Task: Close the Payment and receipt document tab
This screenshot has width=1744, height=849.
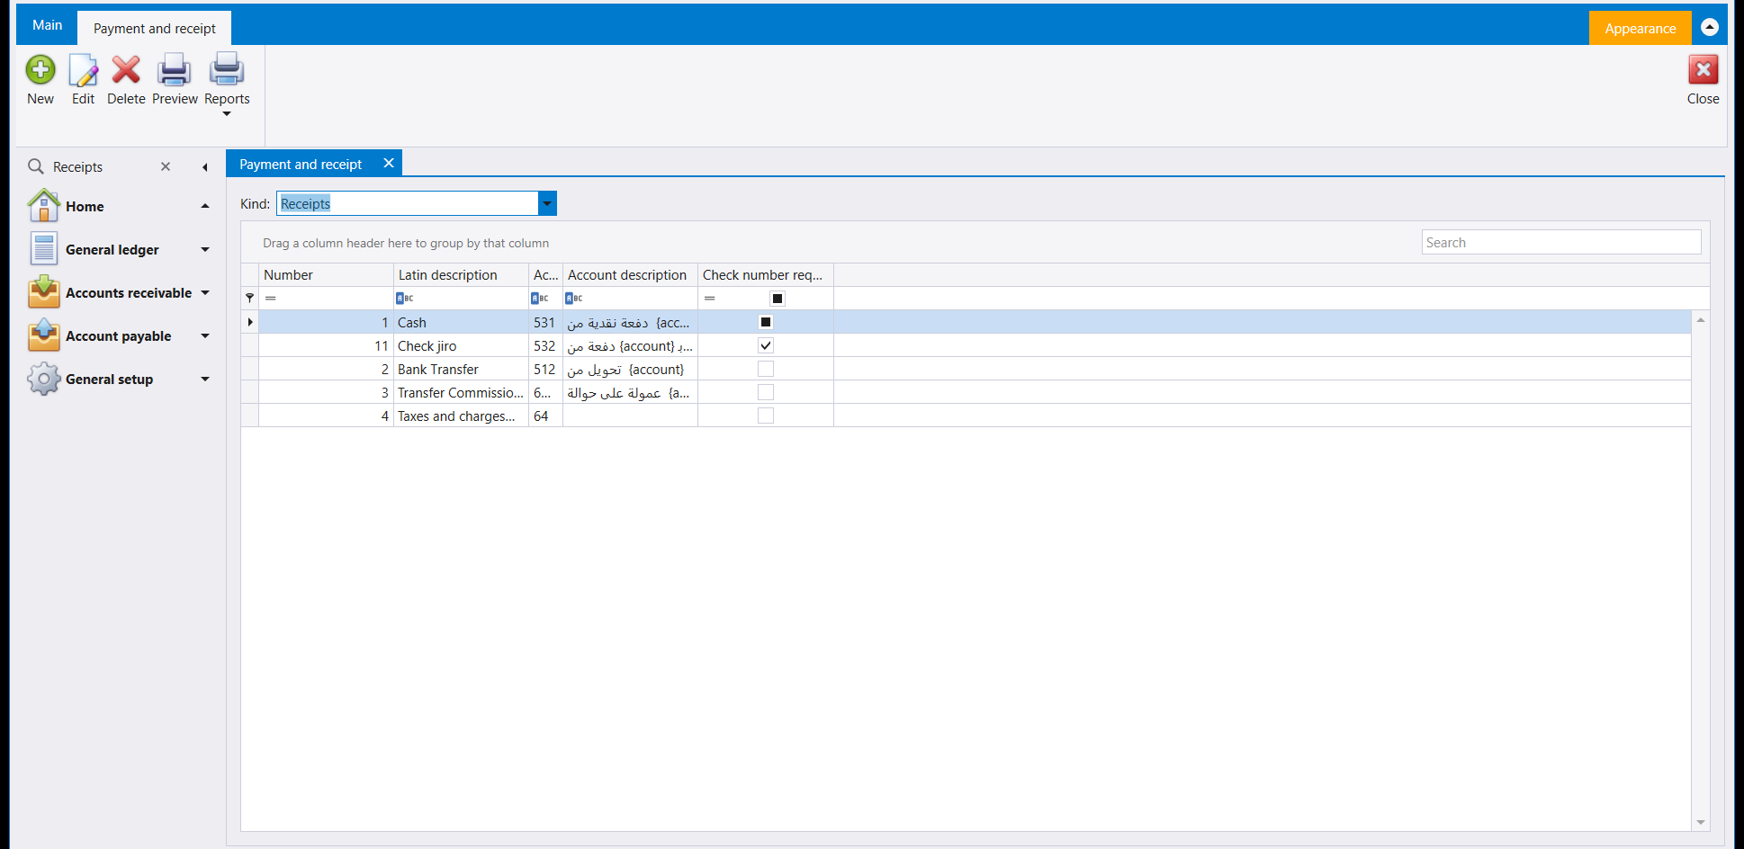Action: [x=389, y=163]
